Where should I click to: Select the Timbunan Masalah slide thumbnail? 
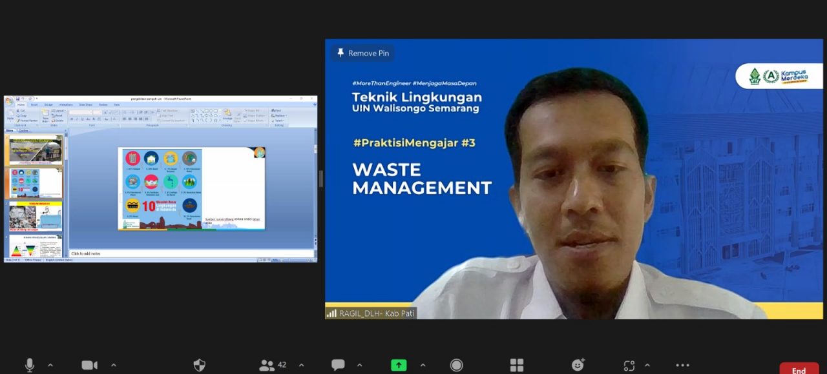pos(36,217)
